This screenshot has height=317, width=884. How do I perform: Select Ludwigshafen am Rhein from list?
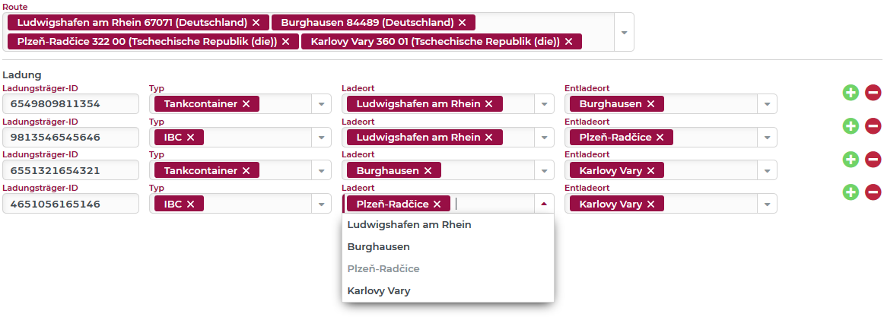pos(409,225)
